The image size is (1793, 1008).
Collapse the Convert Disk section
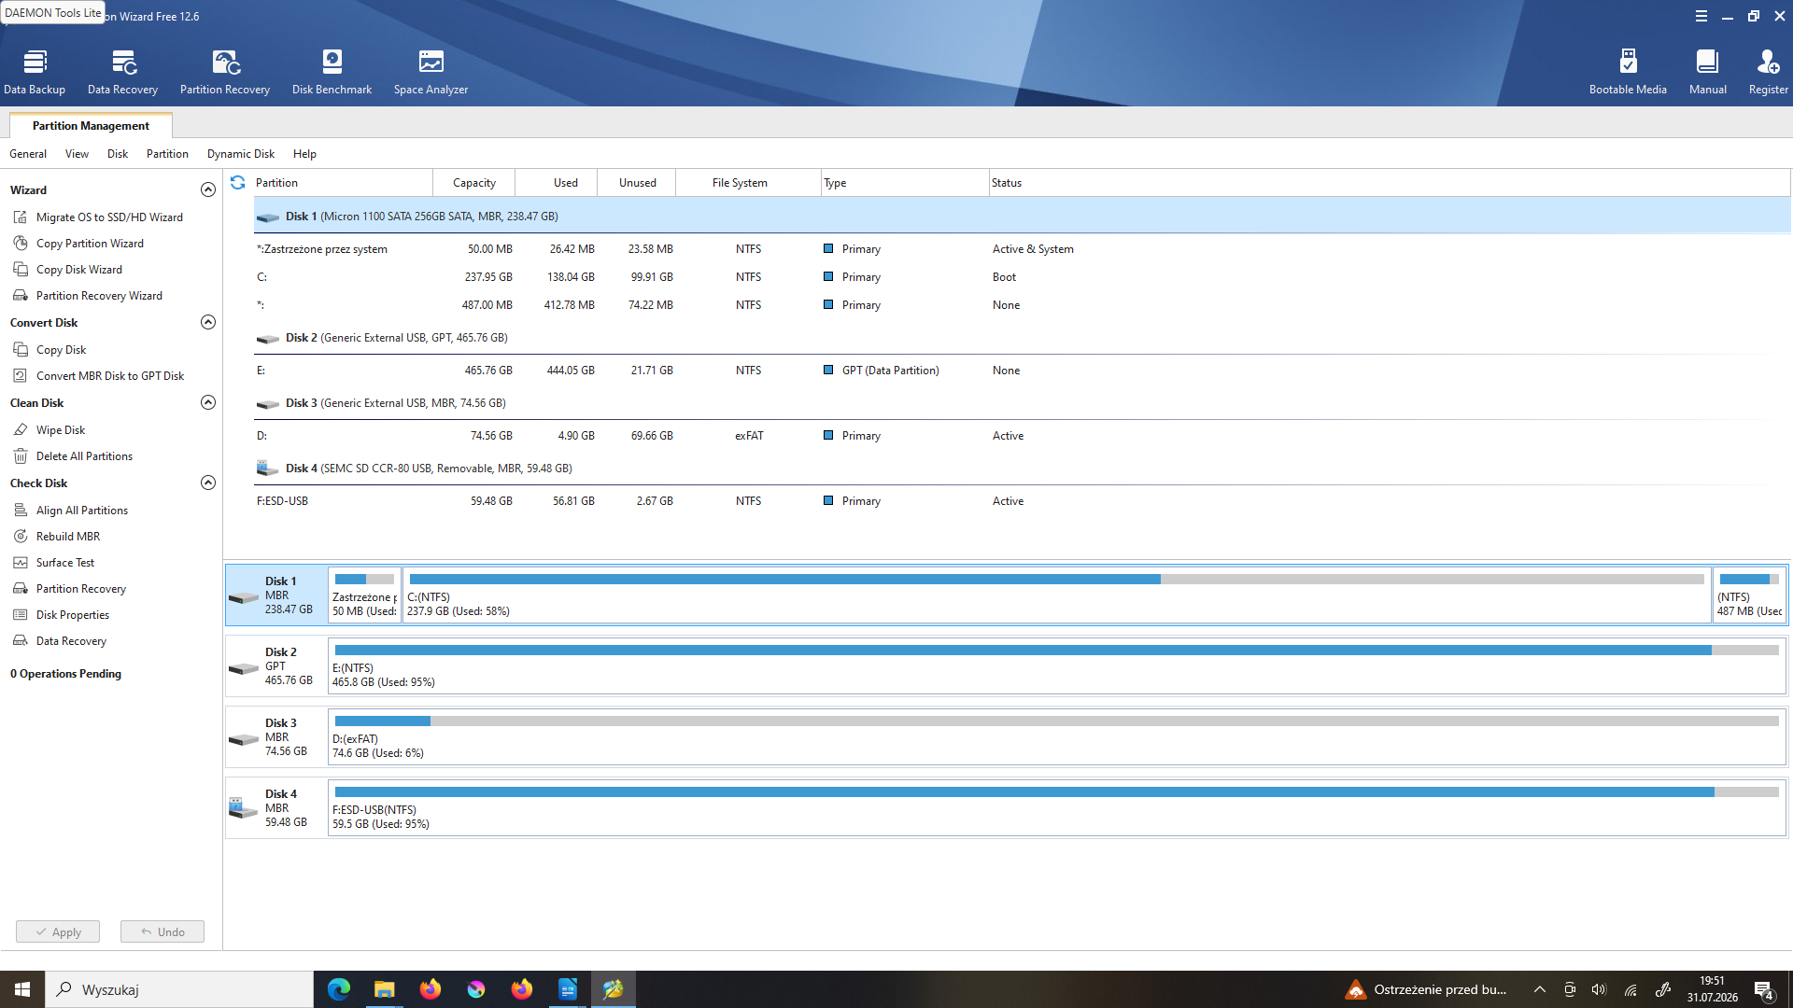coord(208,322)
